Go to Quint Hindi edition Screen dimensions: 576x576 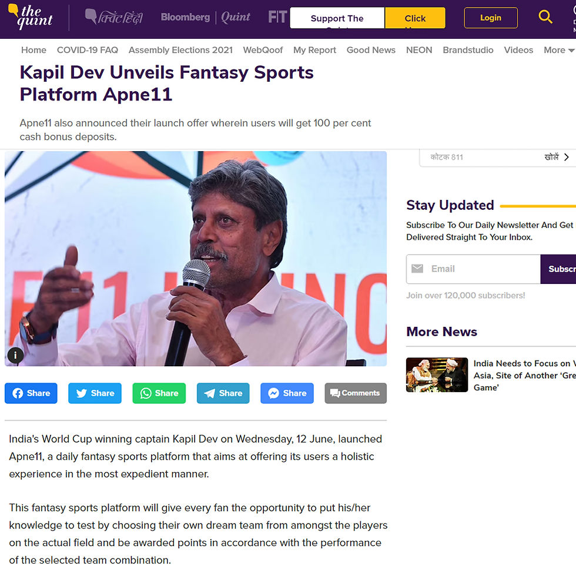114,17
